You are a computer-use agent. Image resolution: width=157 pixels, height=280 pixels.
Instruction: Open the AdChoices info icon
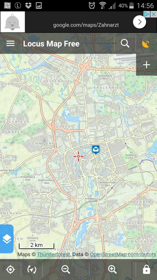[x=147, y=14]
